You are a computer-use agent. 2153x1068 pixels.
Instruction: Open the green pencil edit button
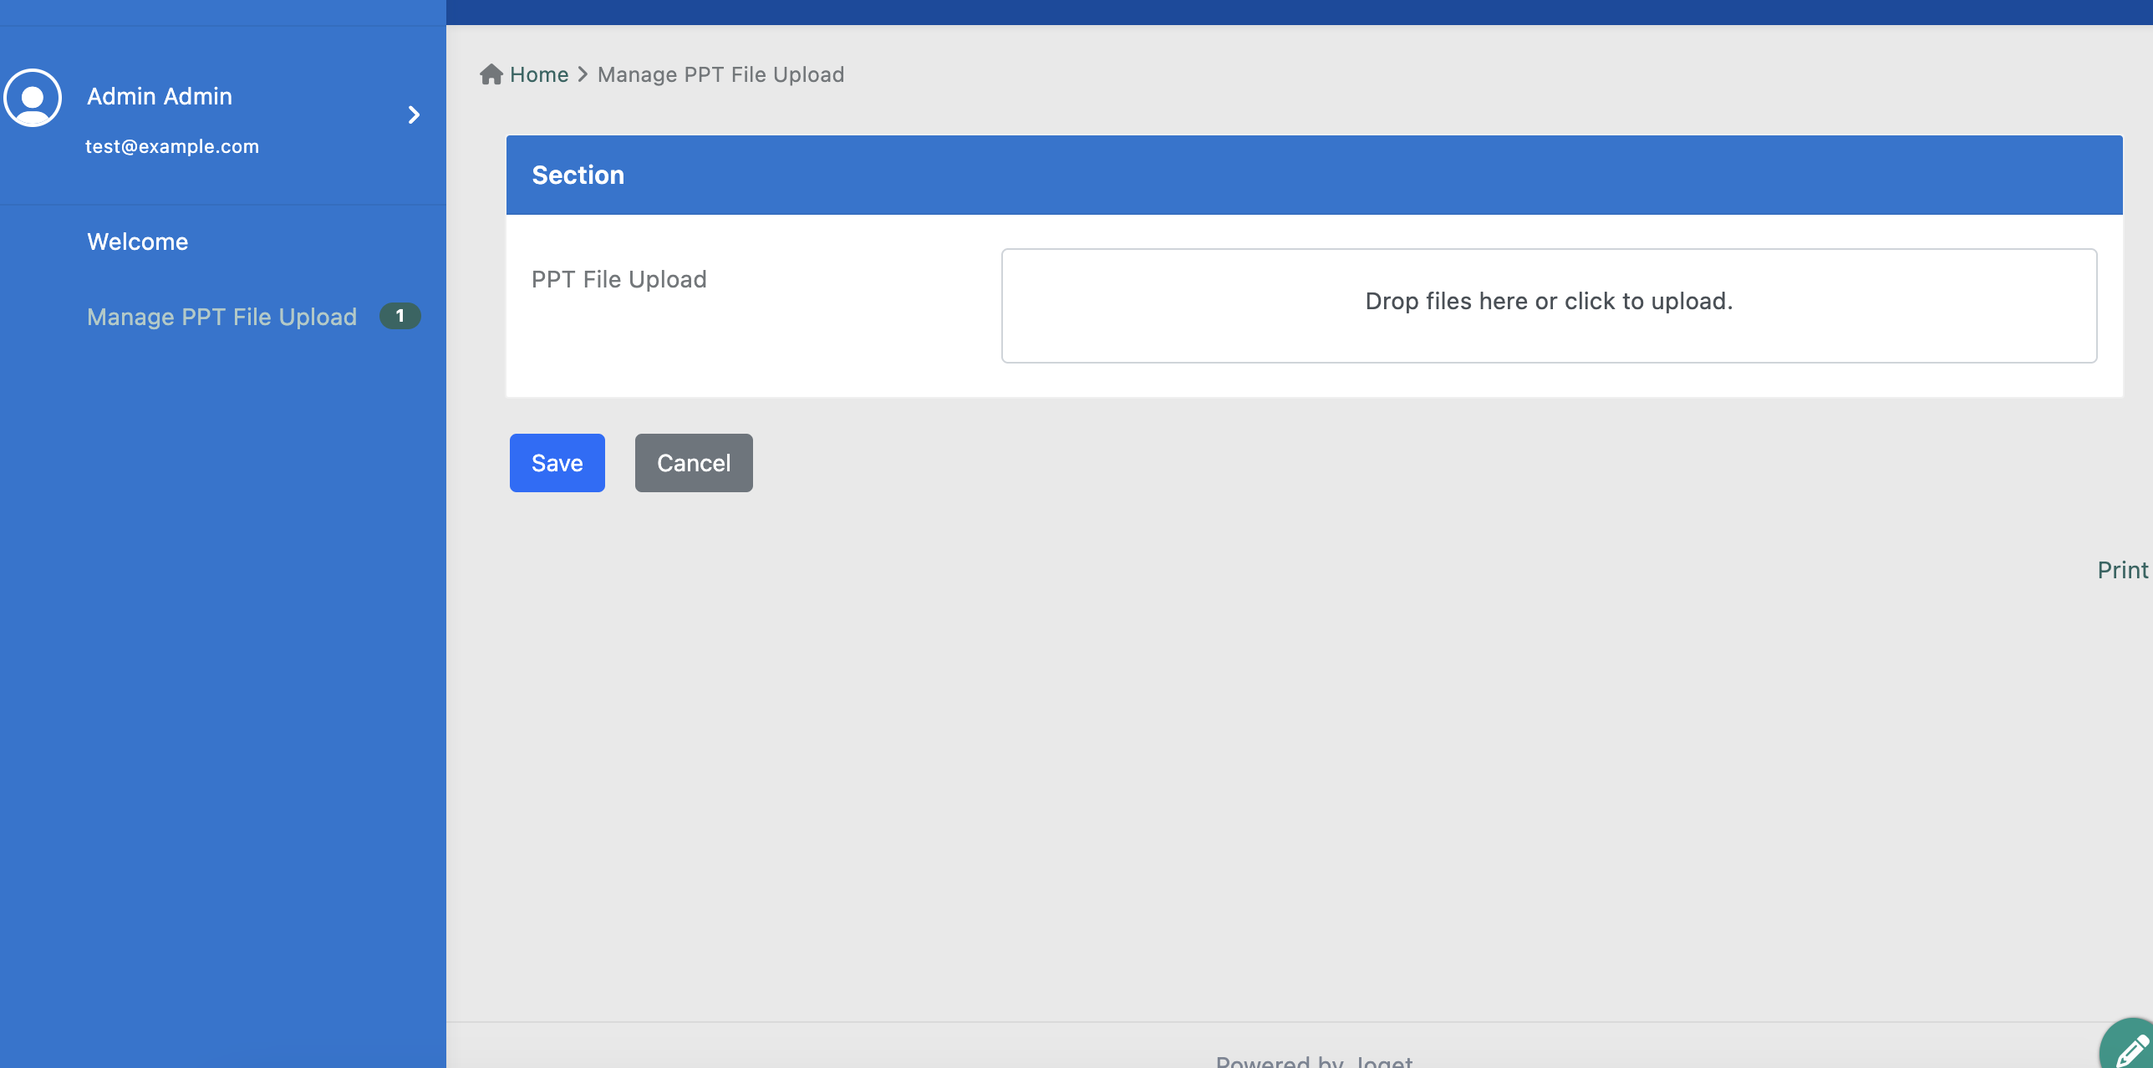(x=2132, y=1049)
